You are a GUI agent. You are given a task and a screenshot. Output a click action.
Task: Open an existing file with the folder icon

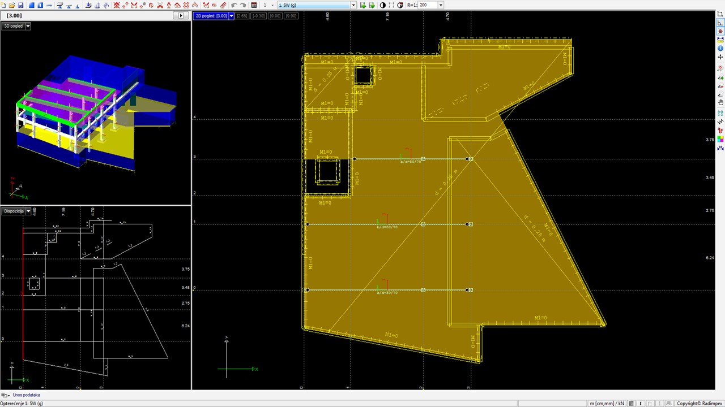click(x=12, y=5)
